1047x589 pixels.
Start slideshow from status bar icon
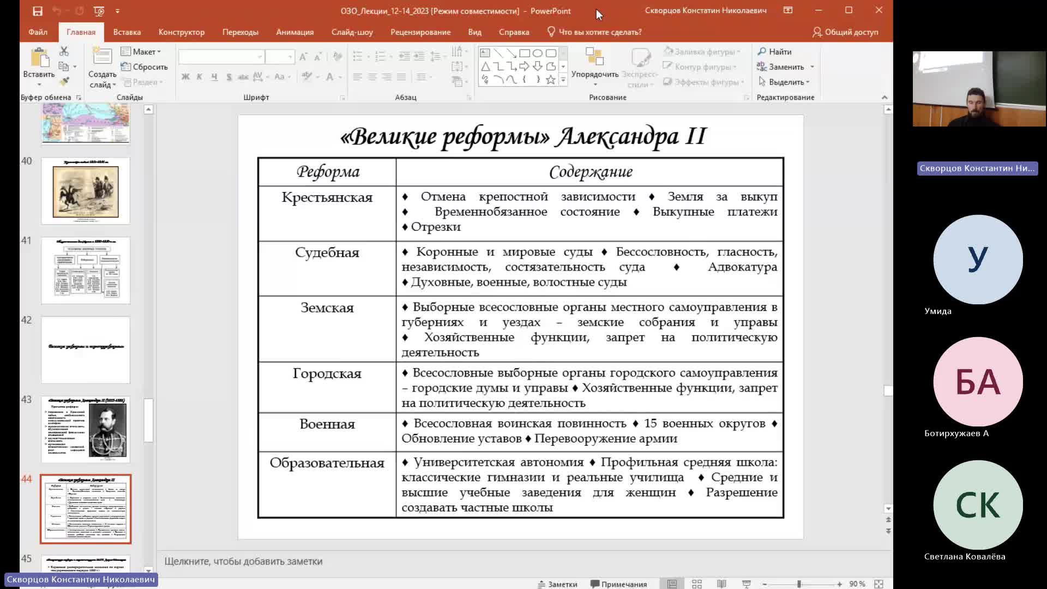747,584
